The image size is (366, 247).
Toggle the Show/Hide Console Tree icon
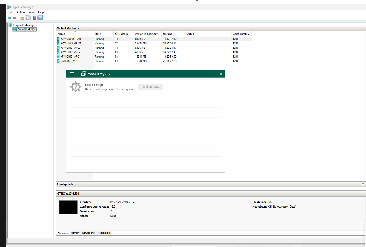point(28,18)
